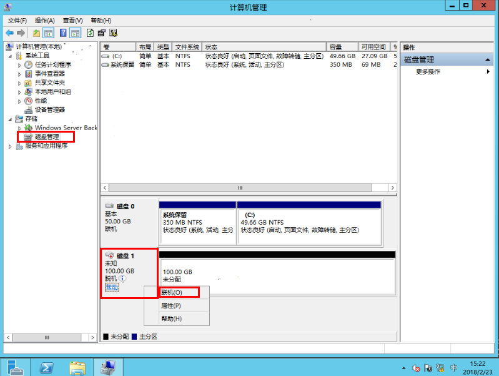The height and width of the screenshot is (376, 499).
Task: Sort by the 容量 column header
Action: click(x=342, y=47)
